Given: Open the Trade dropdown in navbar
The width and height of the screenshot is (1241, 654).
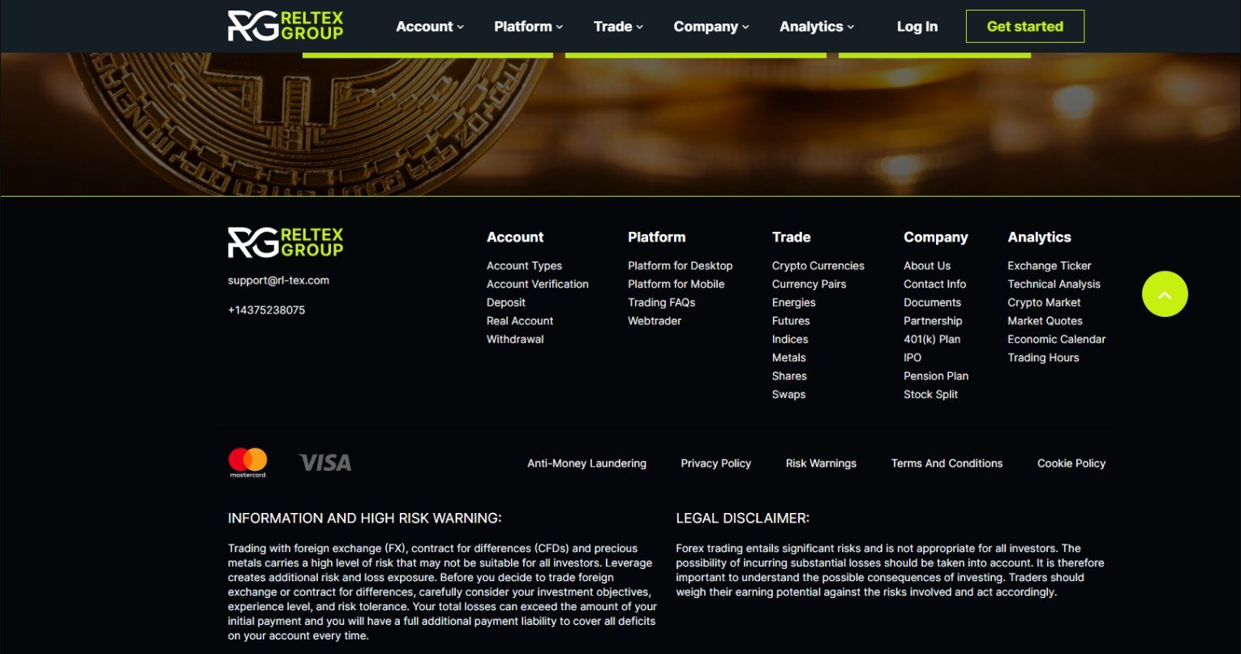Looking at the screenshot, I should (618, 27).
